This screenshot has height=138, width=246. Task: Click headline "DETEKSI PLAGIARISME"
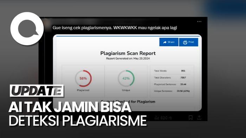point(78,120)
